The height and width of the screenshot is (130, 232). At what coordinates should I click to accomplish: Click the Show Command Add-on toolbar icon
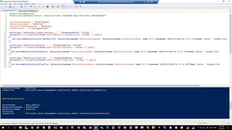(80, 6)
